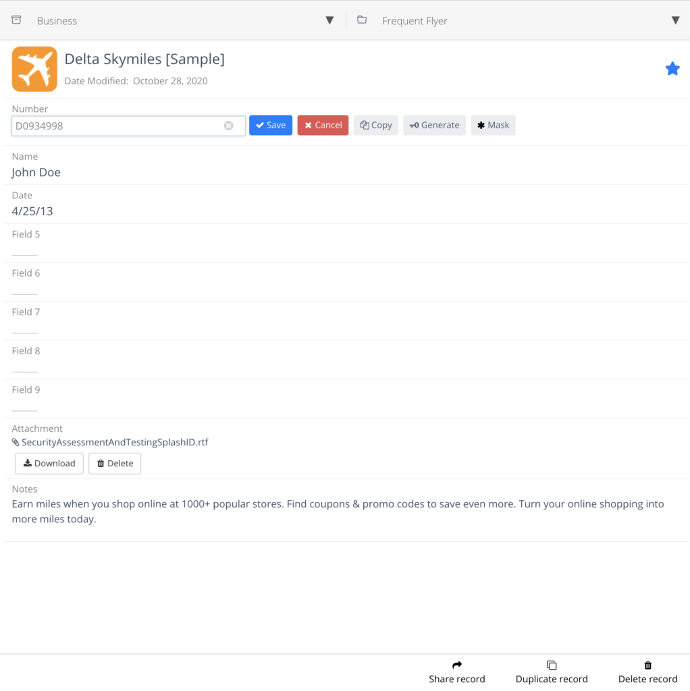Click the orange airplane record icon
The width and height of the screenshot is (690, 691).
click(34, 69)
